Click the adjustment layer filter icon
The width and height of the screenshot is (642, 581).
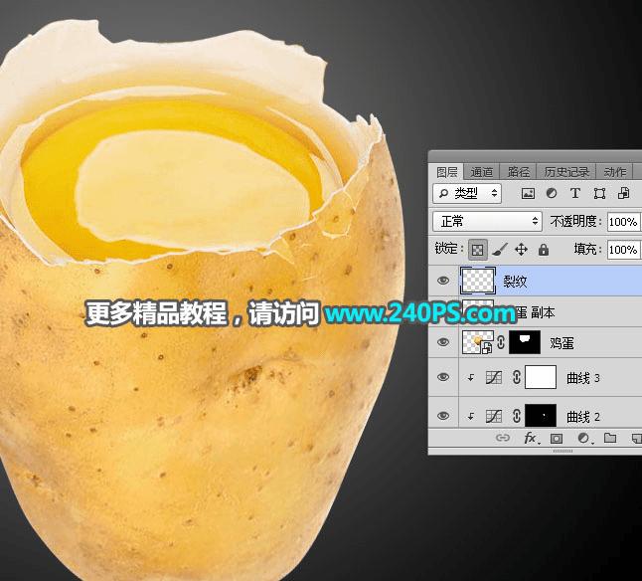(552, 193)
